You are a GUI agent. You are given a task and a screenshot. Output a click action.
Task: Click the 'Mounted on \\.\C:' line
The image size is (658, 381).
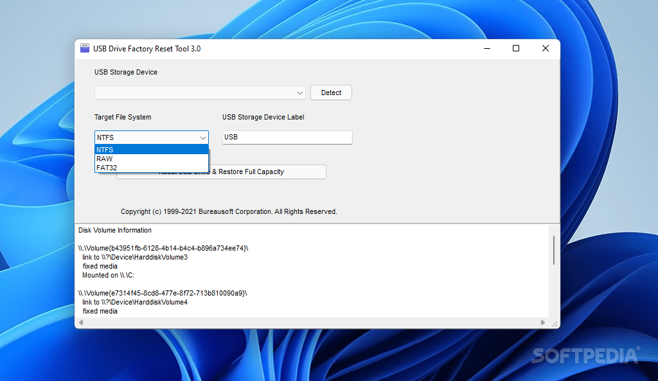(x=108, y=275)
